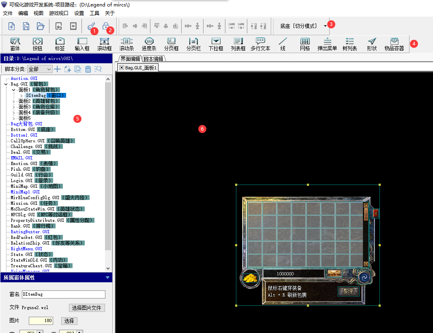Click the copy icon in directory panel
Viewport: 433px width, 333px height.
coord(78,69)
